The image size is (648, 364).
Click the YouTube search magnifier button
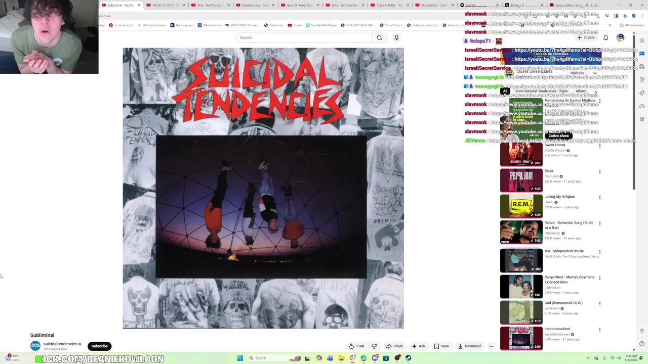[379, 37]
